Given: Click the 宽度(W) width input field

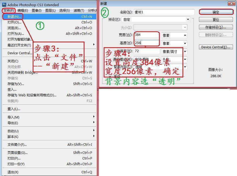Looking at the screenshot, I should (147, 35).
